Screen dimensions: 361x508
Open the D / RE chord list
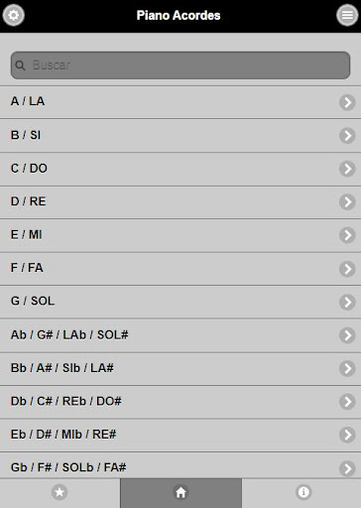(x=180, y=202)
